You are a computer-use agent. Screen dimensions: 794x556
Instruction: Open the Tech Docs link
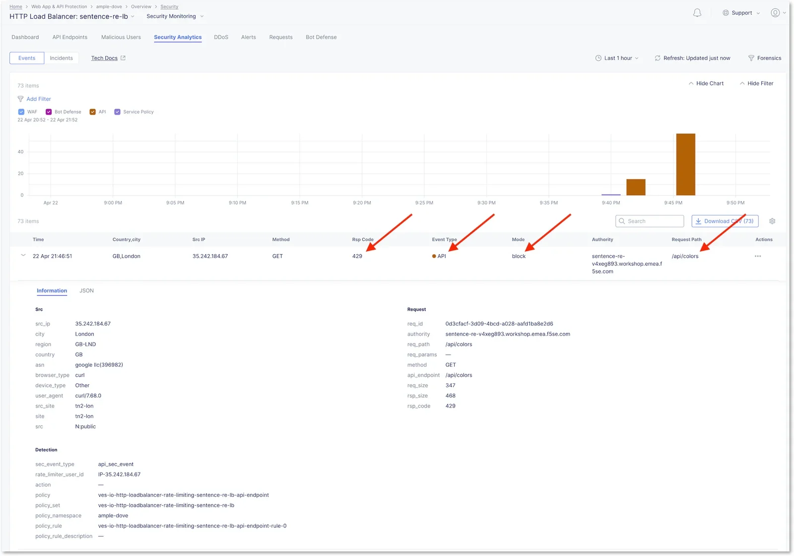[104, 58]
